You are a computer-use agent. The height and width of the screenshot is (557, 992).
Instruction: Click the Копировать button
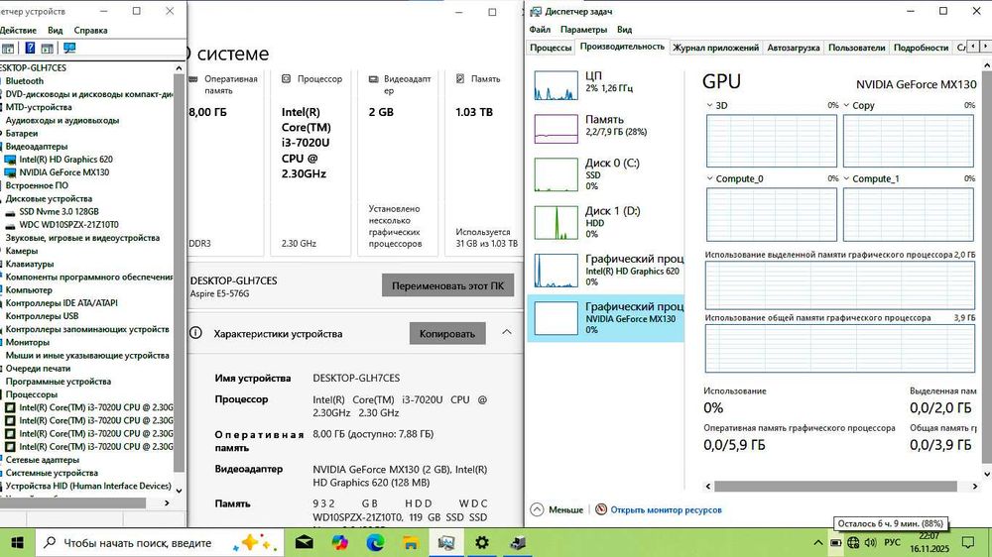coord(446,334)
